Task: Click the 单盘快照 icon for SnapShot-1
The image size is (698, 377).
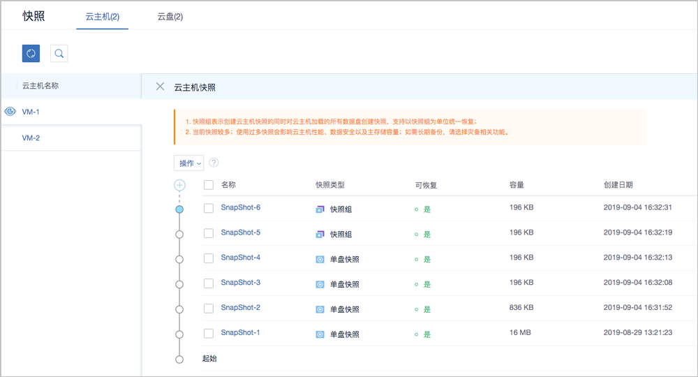Action: pyautogui.click(x=320, y=334)
